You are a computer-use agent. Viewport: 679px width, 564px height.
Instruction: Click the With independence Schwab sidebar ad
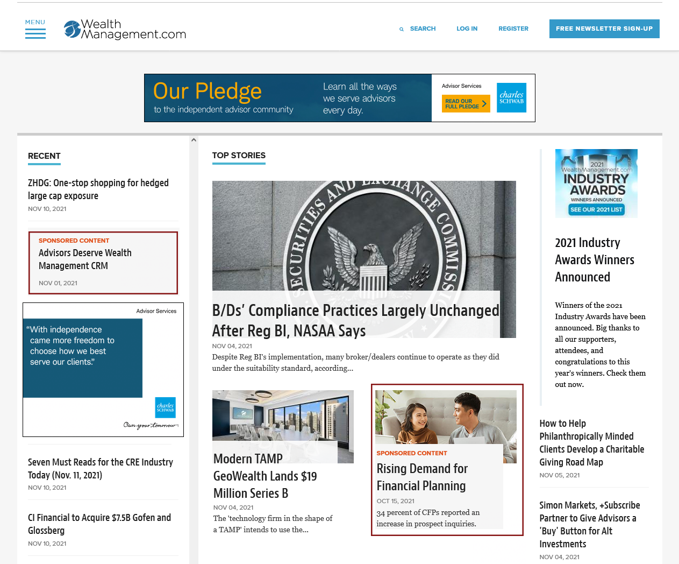point(103,370)
